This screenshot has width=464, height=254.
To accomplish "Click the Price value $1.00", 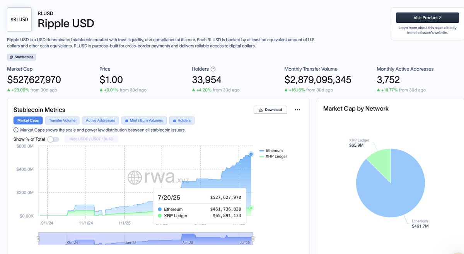I will [x=111, y=80].
